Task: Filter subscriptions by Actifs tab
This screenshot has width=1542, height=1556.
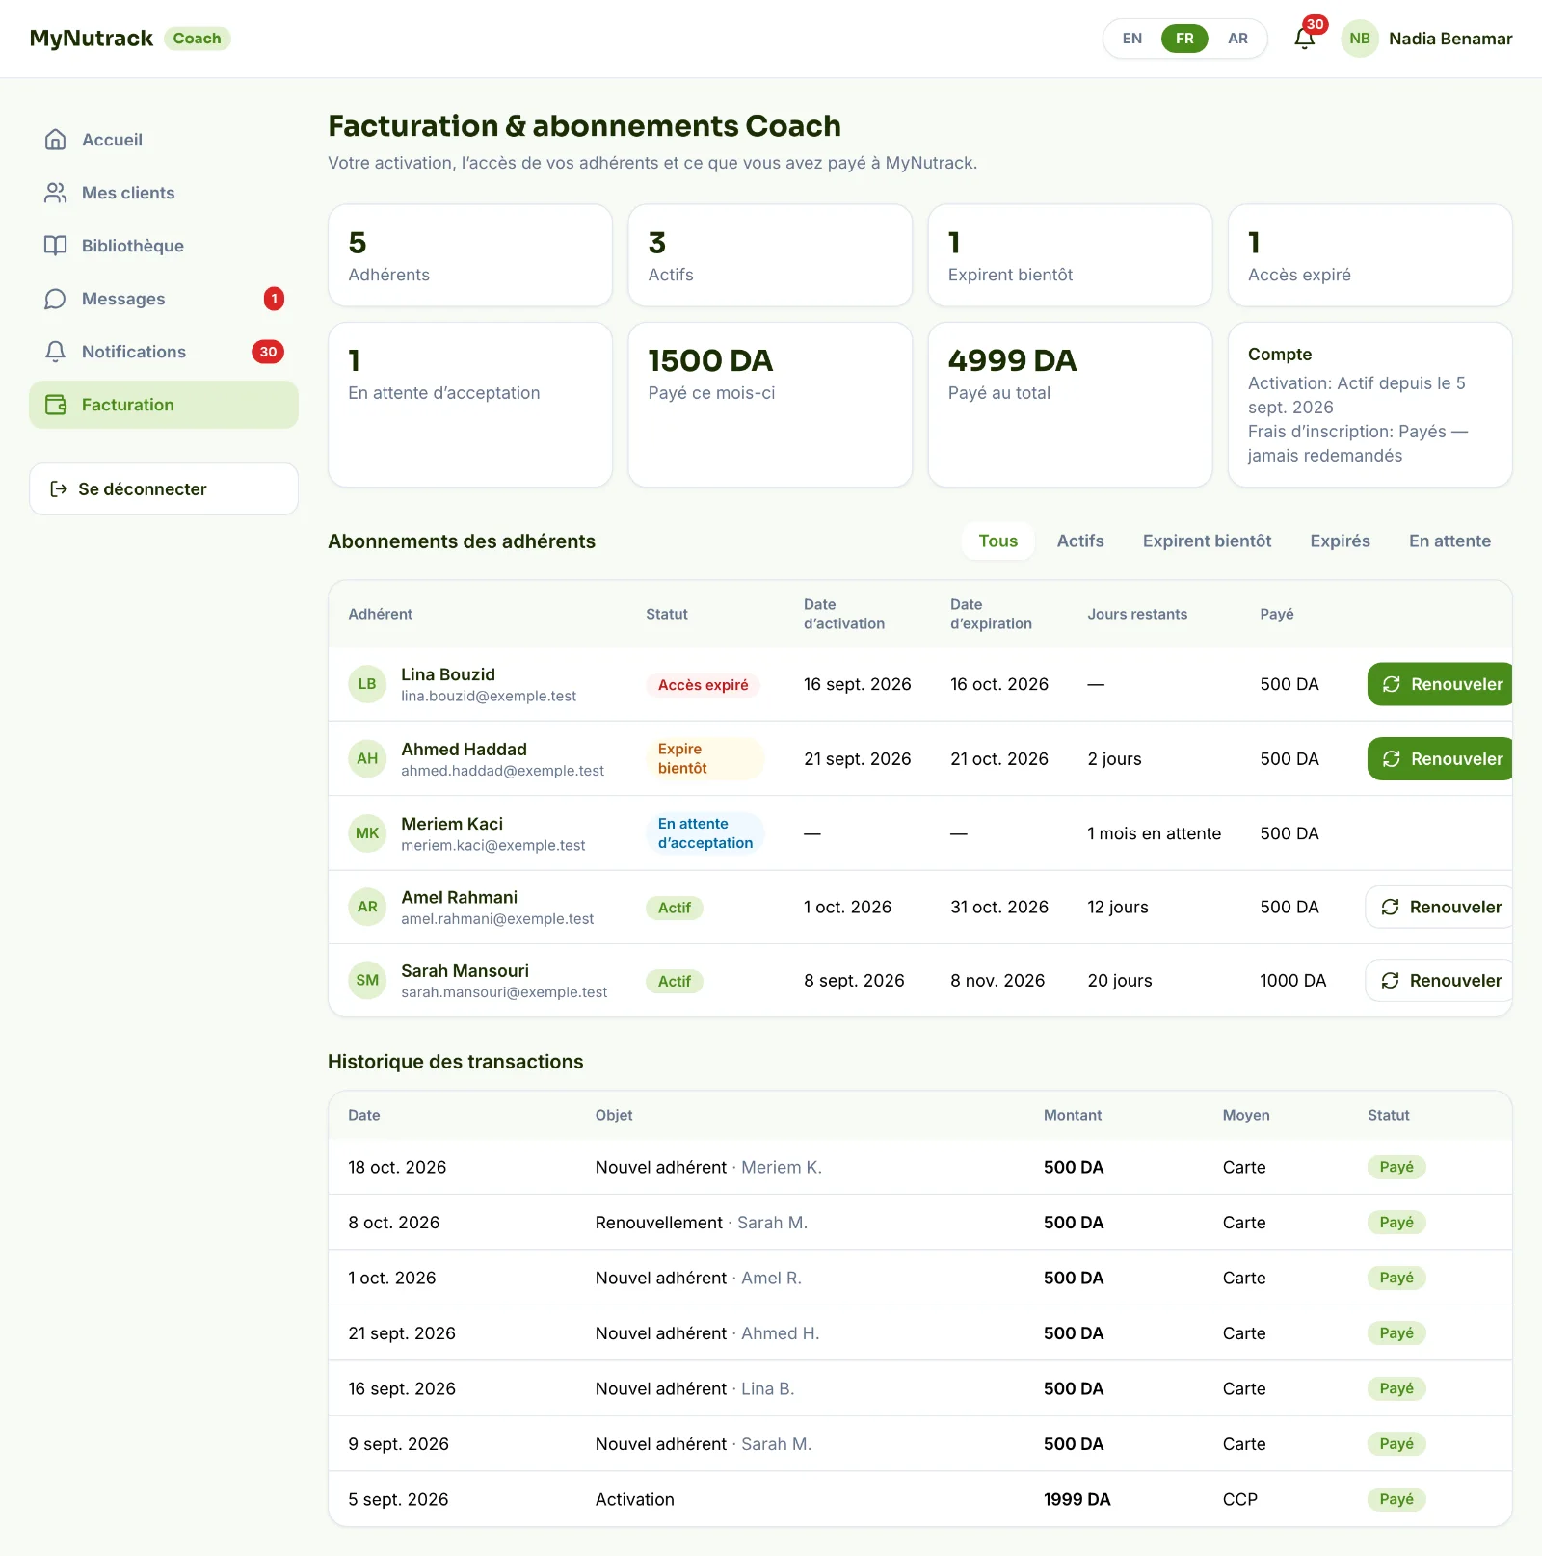Action: point(1080,541)
